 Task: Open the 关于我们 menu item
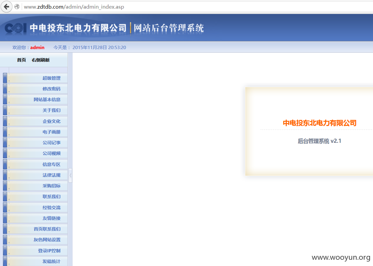click(51, 110)
